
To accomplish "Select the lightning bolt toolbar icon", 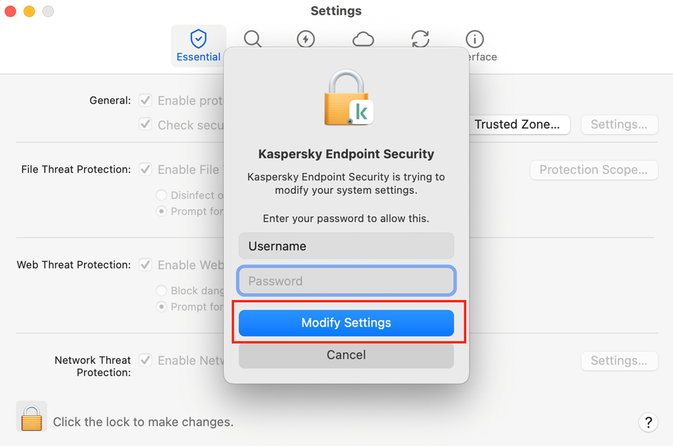I will (306, 39).
